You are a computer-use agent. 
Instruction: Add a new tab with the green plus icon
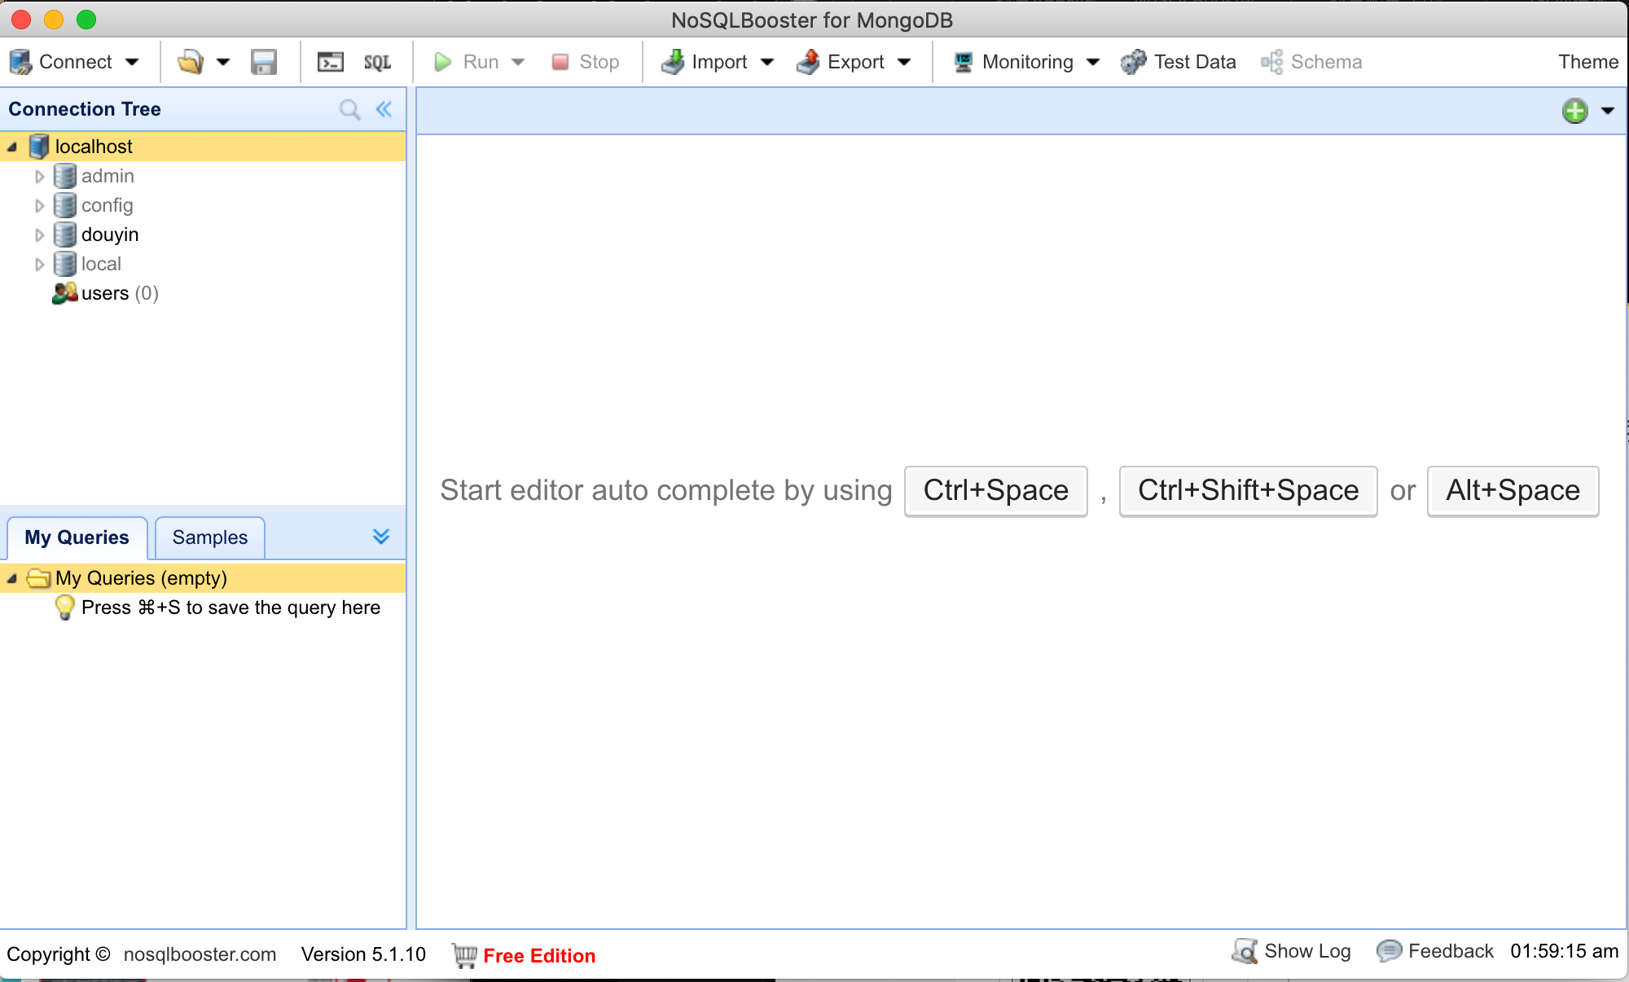click(x=1574, y=111)
